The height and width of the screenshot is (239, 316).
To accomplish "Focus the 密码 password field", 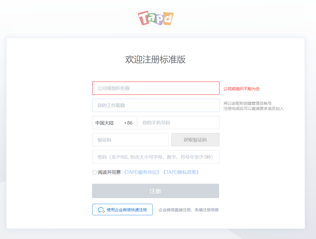I will tap(156, 157).
